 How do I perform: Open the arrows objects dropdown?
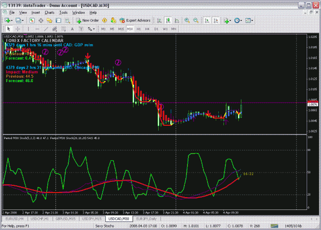pos(91,29)
